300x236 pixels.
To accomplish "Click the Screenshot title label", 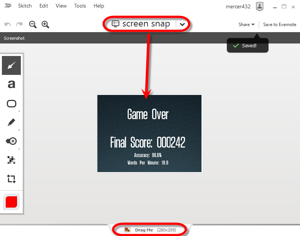I will pos(14,38).
